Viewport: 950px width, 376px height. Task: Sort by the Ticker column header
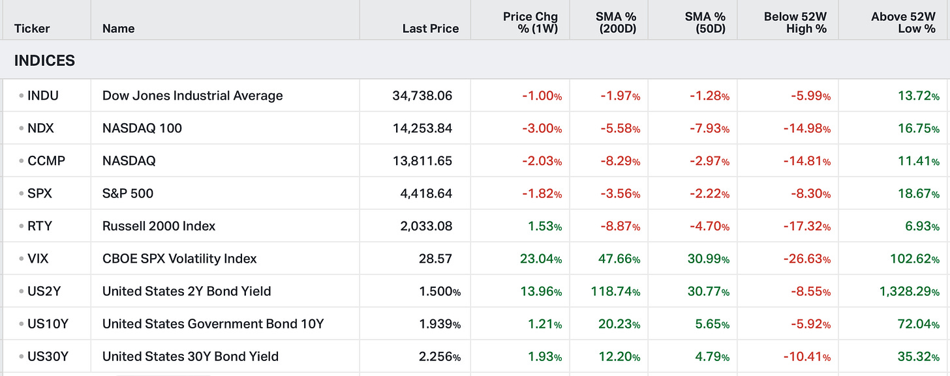click(32, 29)
